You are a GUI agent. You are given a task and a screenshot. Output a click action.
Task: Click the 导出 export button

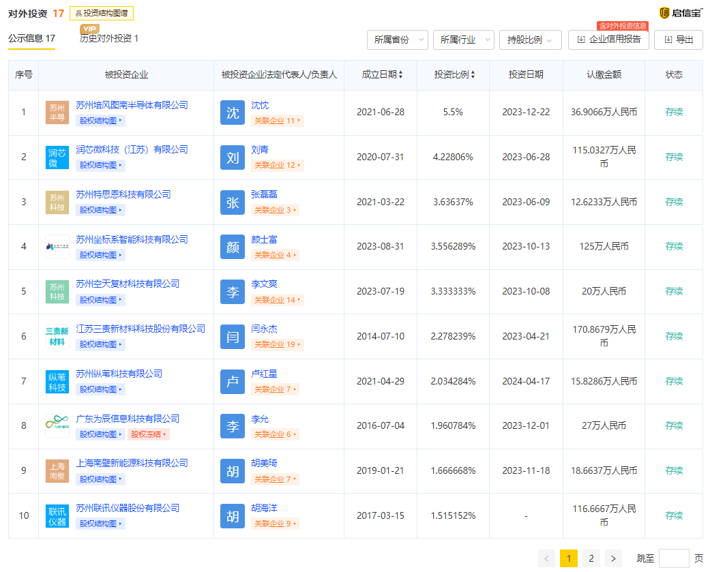678,40
